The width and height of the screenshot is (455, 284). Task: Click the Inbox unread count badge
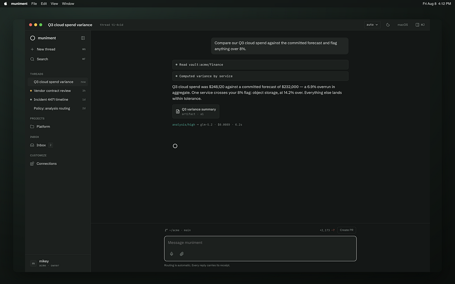point(51,145)
